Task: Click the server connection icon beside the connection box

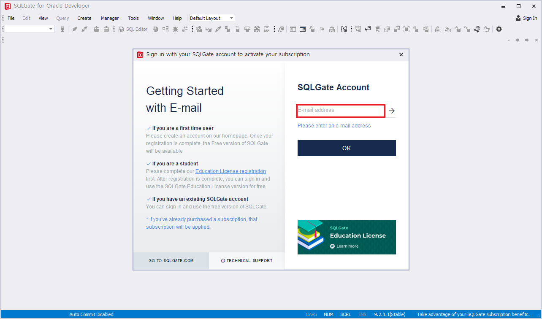Action: [62, 29]
